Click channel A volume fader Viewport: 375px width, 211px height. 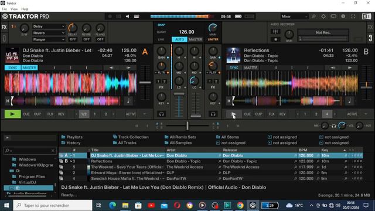coord(179,94)
